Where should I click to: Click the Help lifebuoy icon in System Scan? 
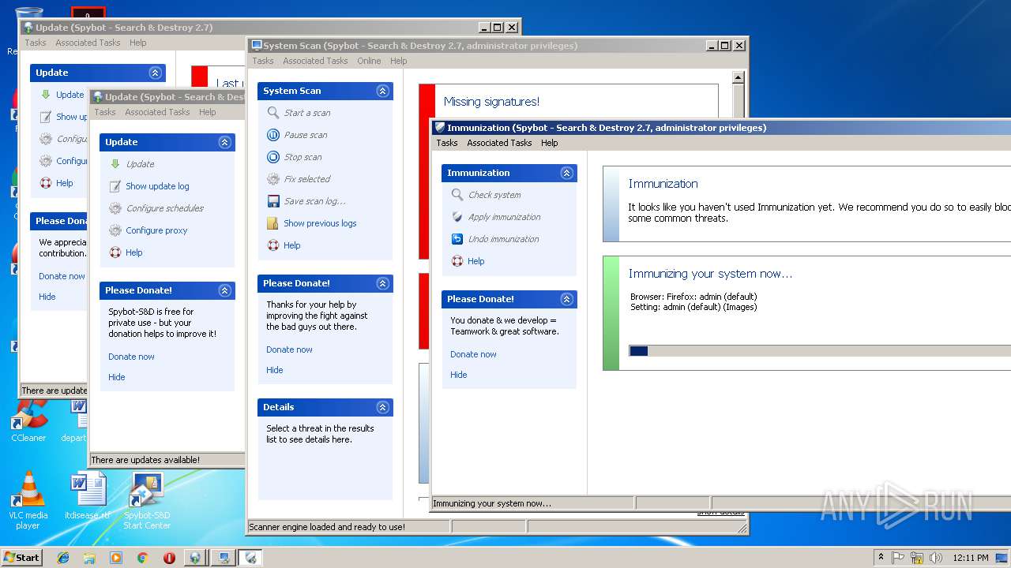click(273, 245)
